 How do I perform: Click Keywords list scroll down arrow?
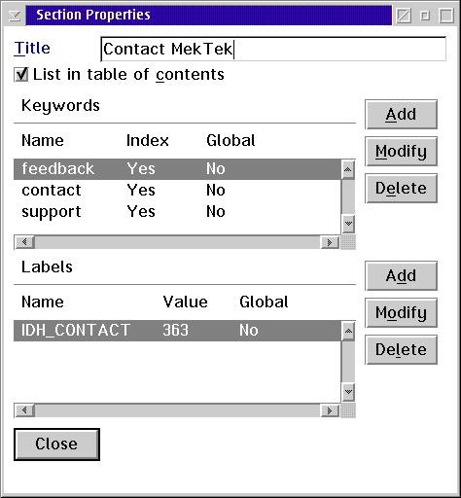[x=348, y=224]
